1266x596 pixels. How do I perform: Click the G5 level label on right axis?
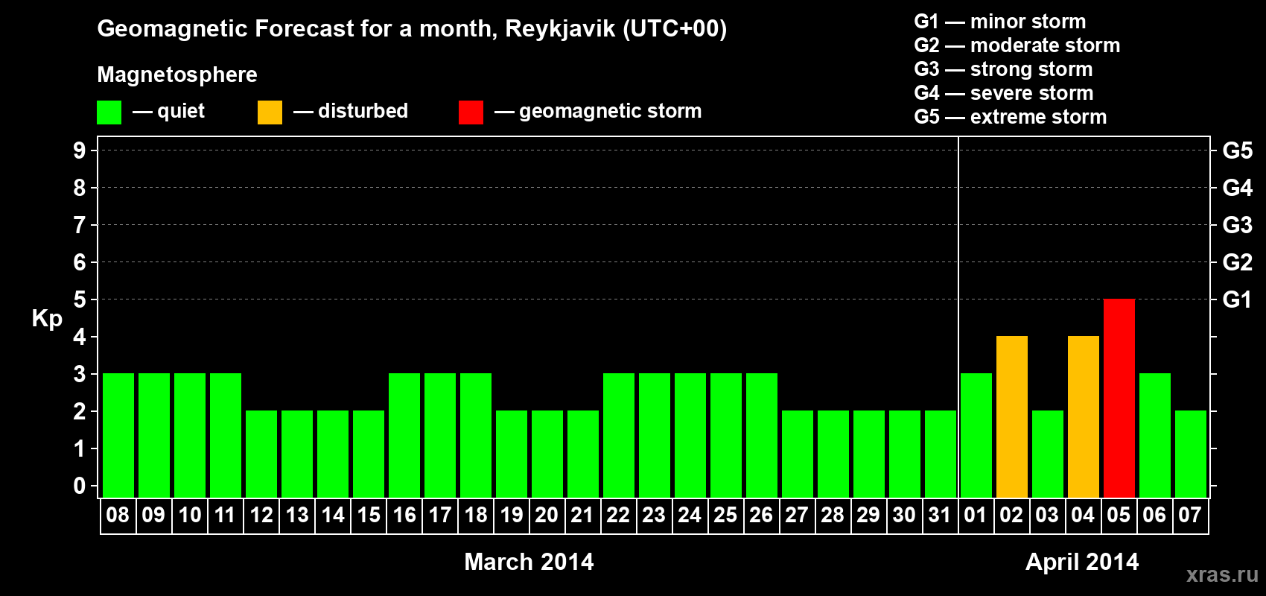[1237, 150]
